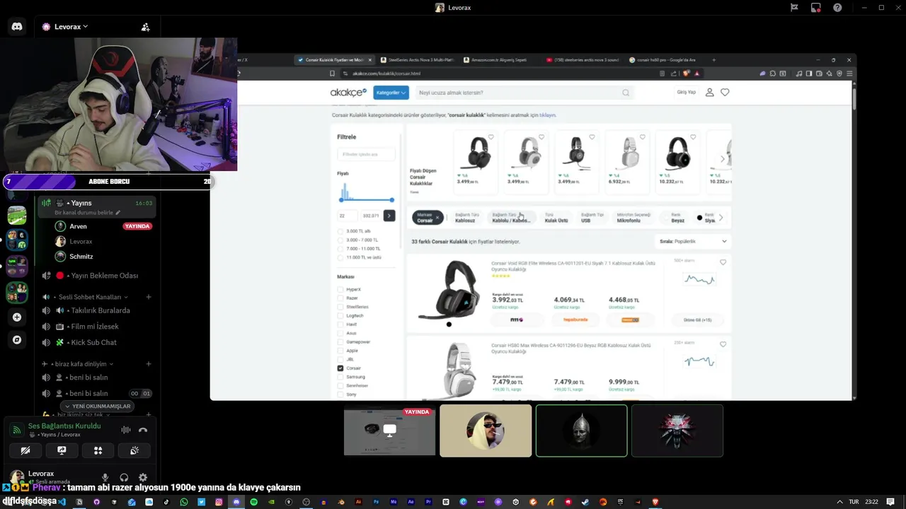Select the participant tile with helmet avatar
This screenshot has height=509, width=906.
point(581,431)
